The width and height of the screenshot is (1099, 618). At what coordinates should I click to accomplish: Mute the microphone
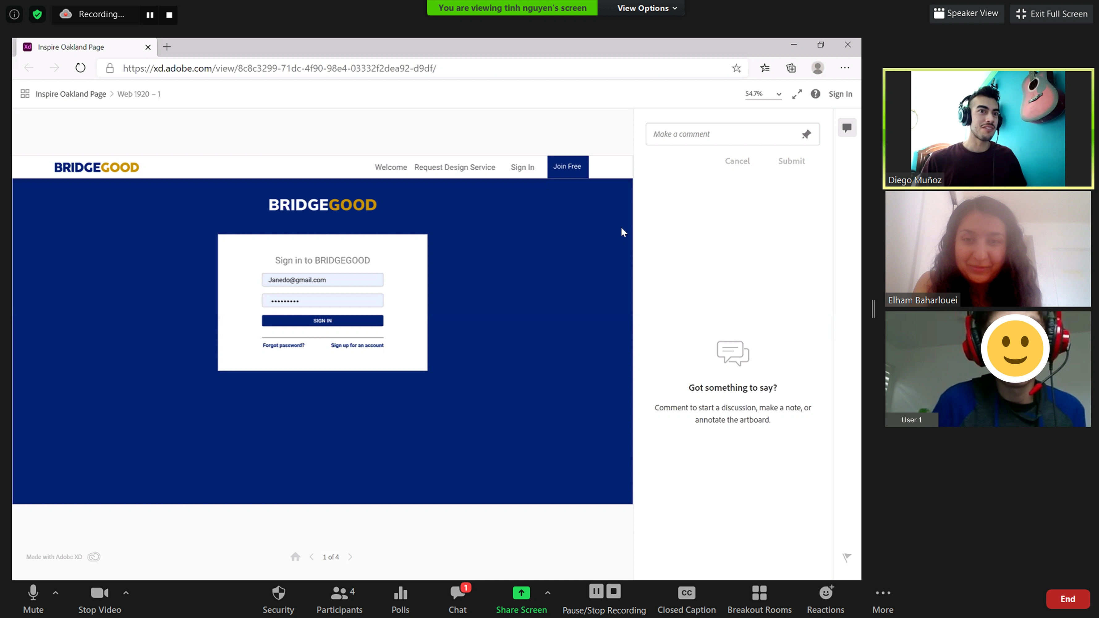(33, 599)
